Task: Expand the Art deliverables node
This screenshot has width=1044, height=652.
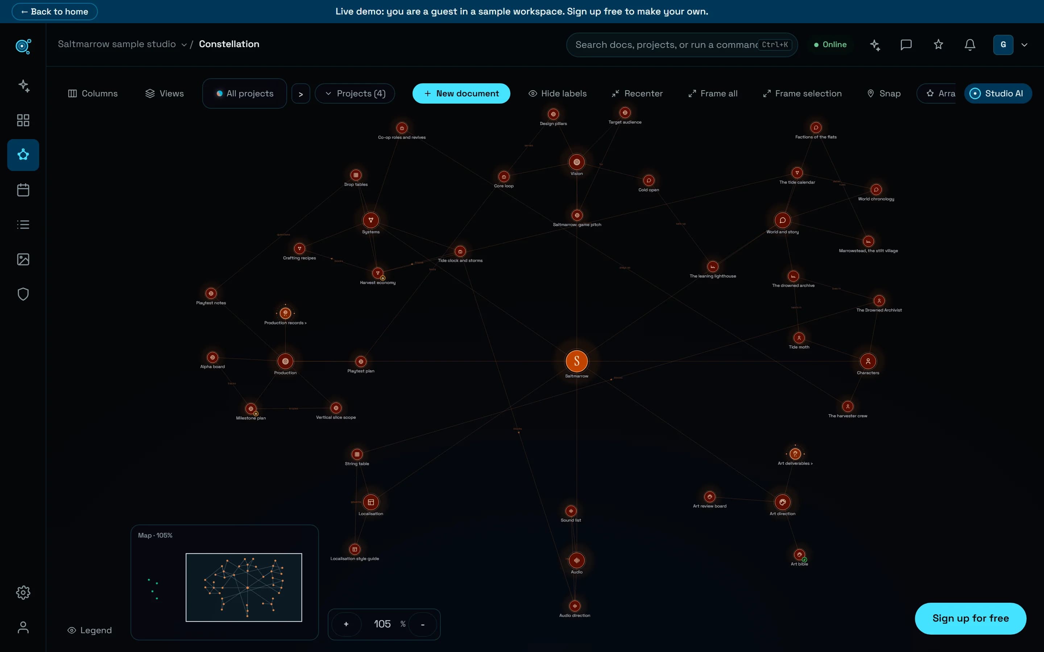Action: click(x=795, y=454)
